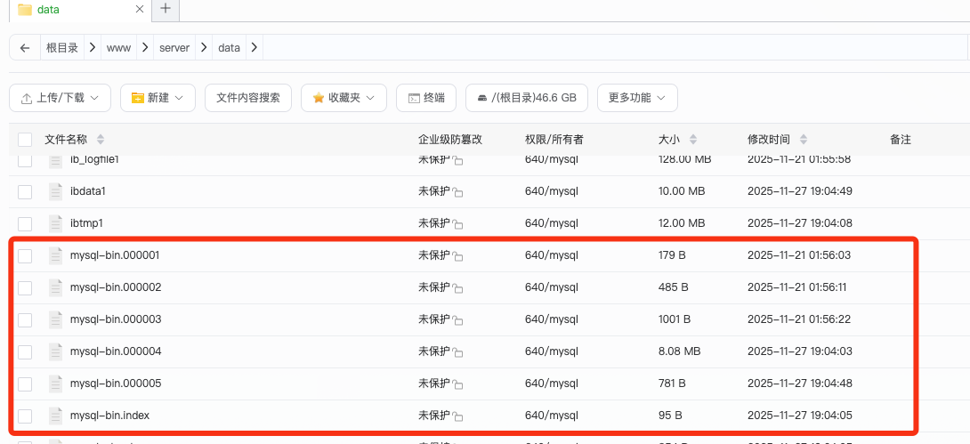Navigate to 根目录 in breadcrumb

click(62, 48)
